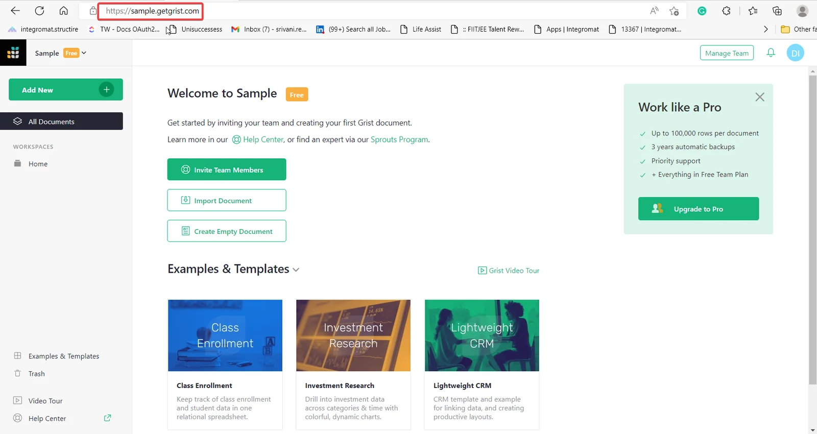Image resolution: width=817 pixels, height=434 pixels.
Task: Open the Grist Video Tour link
Action: point(509,270)
